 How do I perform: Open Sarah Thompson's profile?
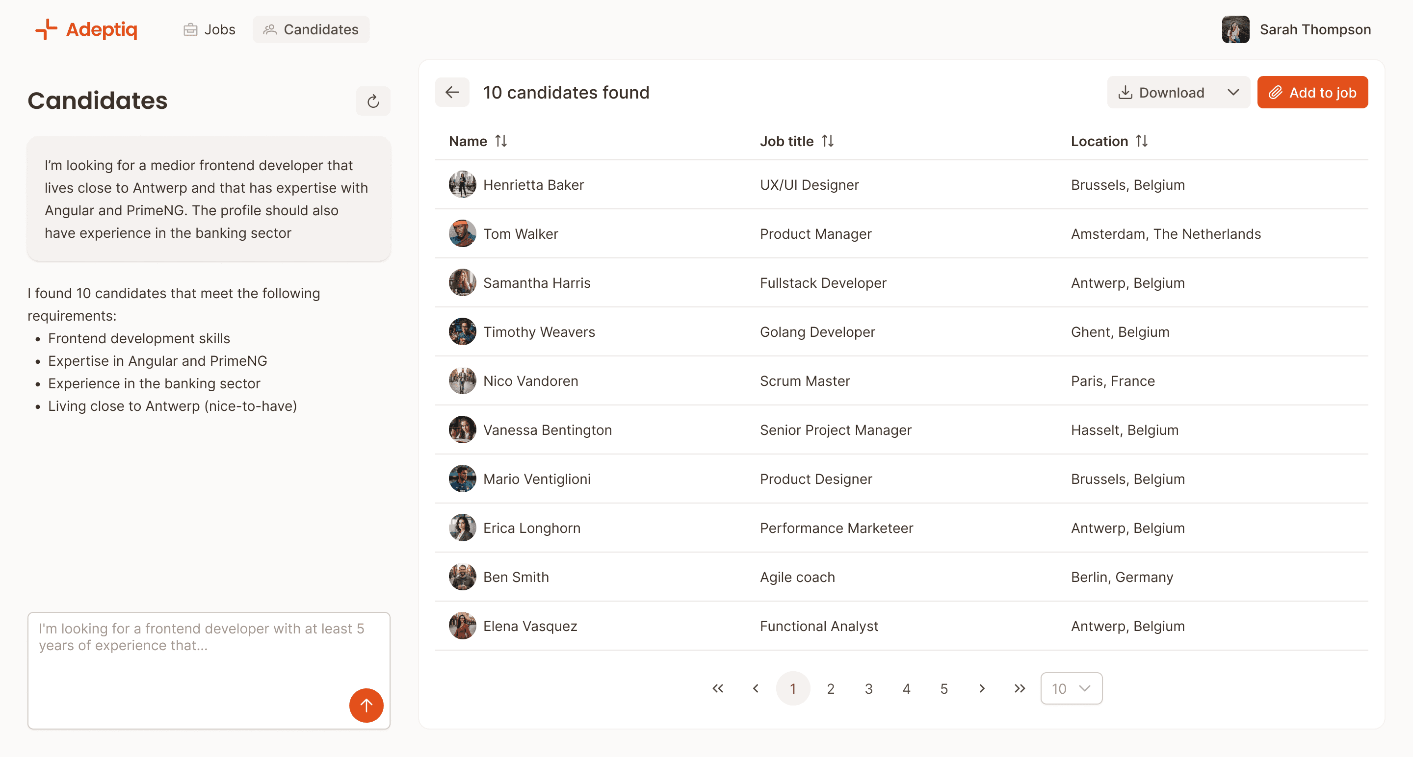[1297, 29]
